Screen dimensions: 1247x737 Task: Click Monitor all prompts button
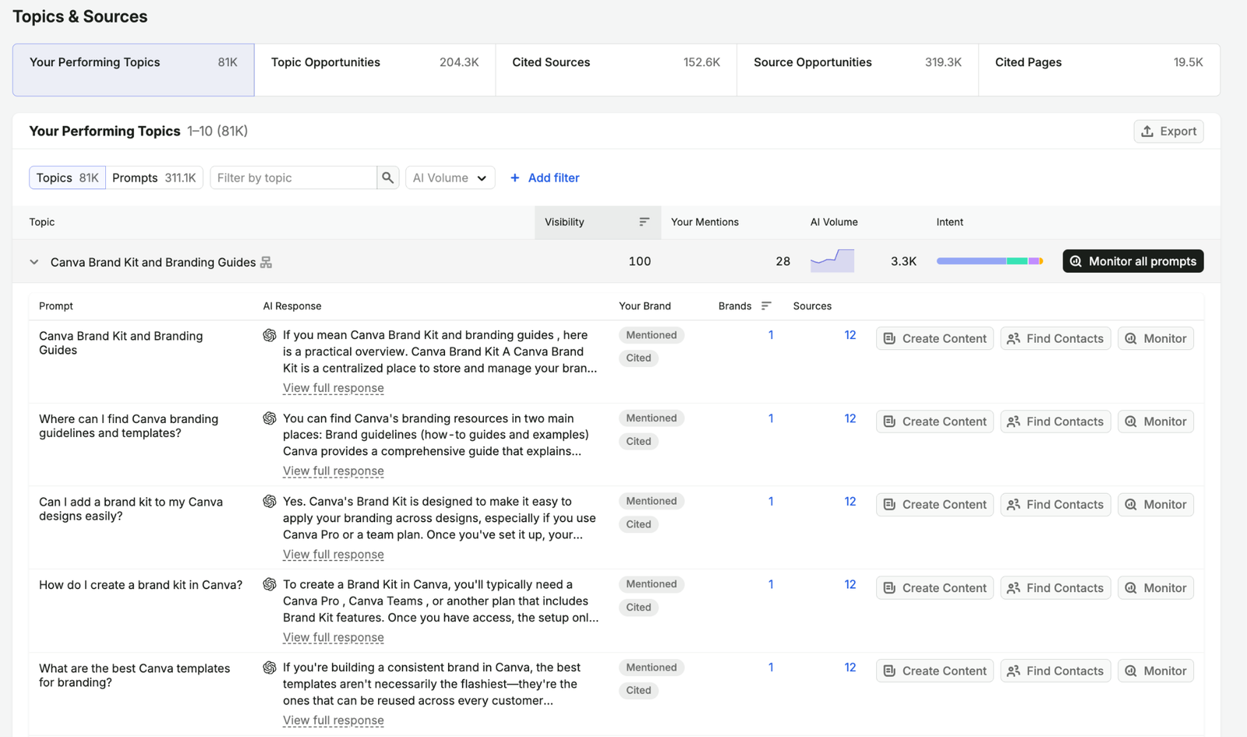coord(1132,261)
